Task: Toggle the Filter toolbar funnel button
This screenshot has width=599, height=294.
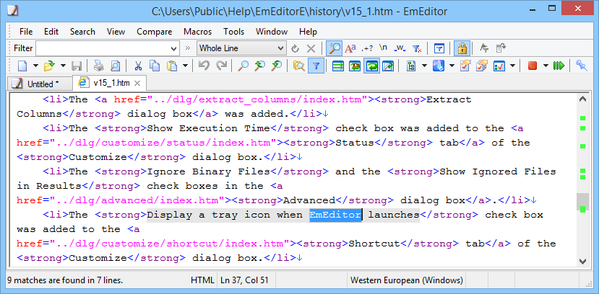Action: click(316, 66)
